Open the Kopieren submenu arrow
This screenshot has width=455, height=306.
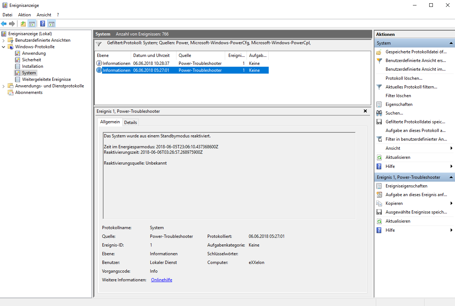451,203
